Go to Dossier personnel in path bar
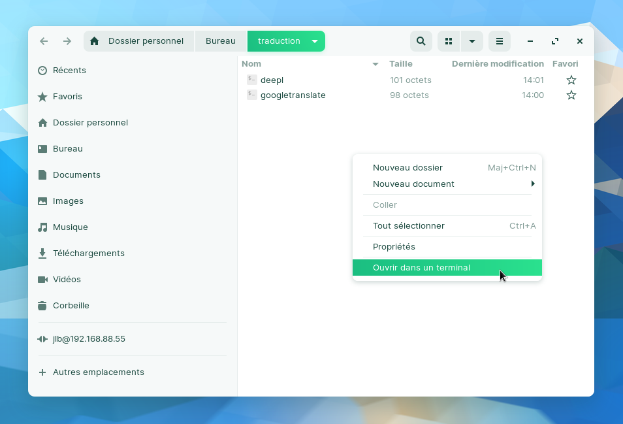This screenshot has height=424, width=623. (145, 41)
